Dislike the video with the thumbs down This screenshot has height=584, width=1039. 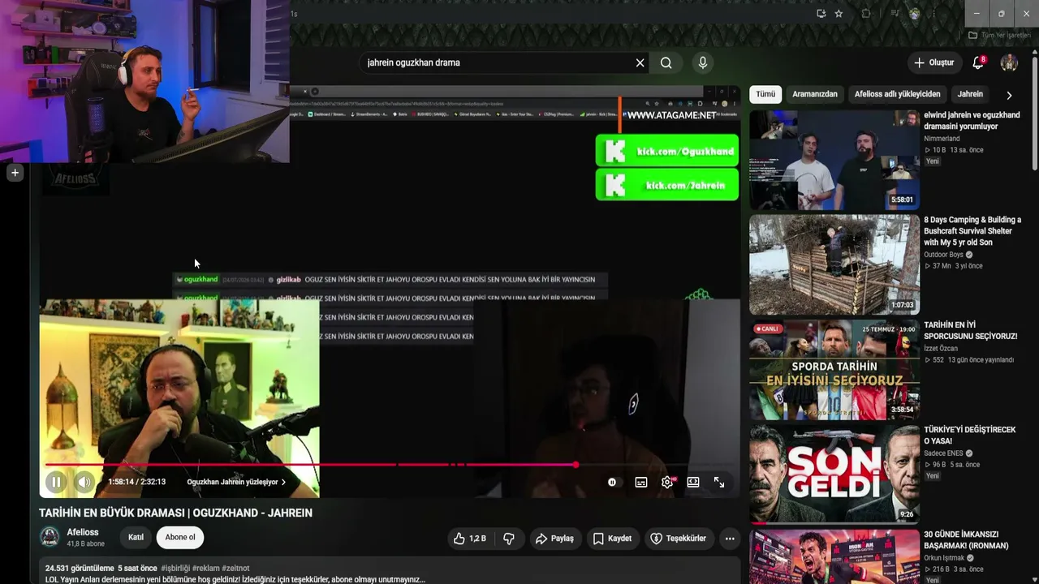click(x=509, y=538)
